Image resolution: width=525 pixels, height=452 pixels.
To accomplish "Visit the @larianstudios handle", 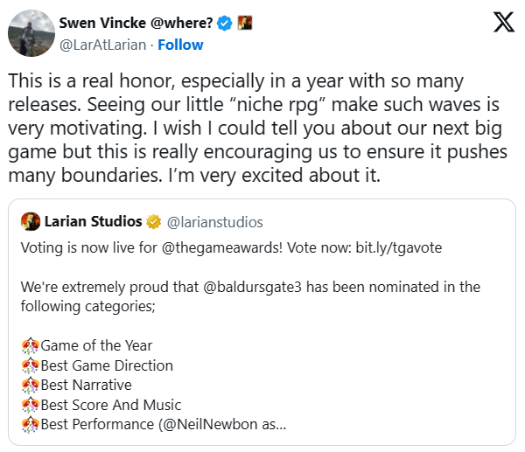I will 214,222.
